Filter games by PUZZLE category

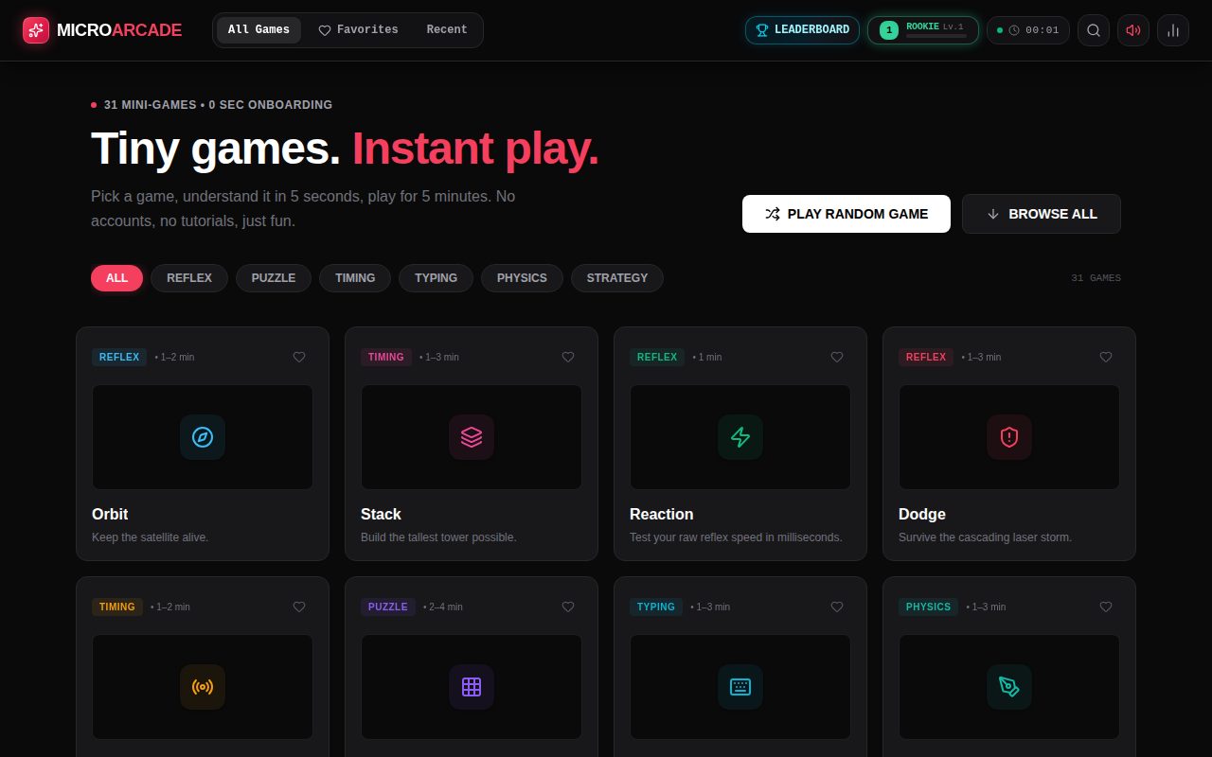pos(274,278)
